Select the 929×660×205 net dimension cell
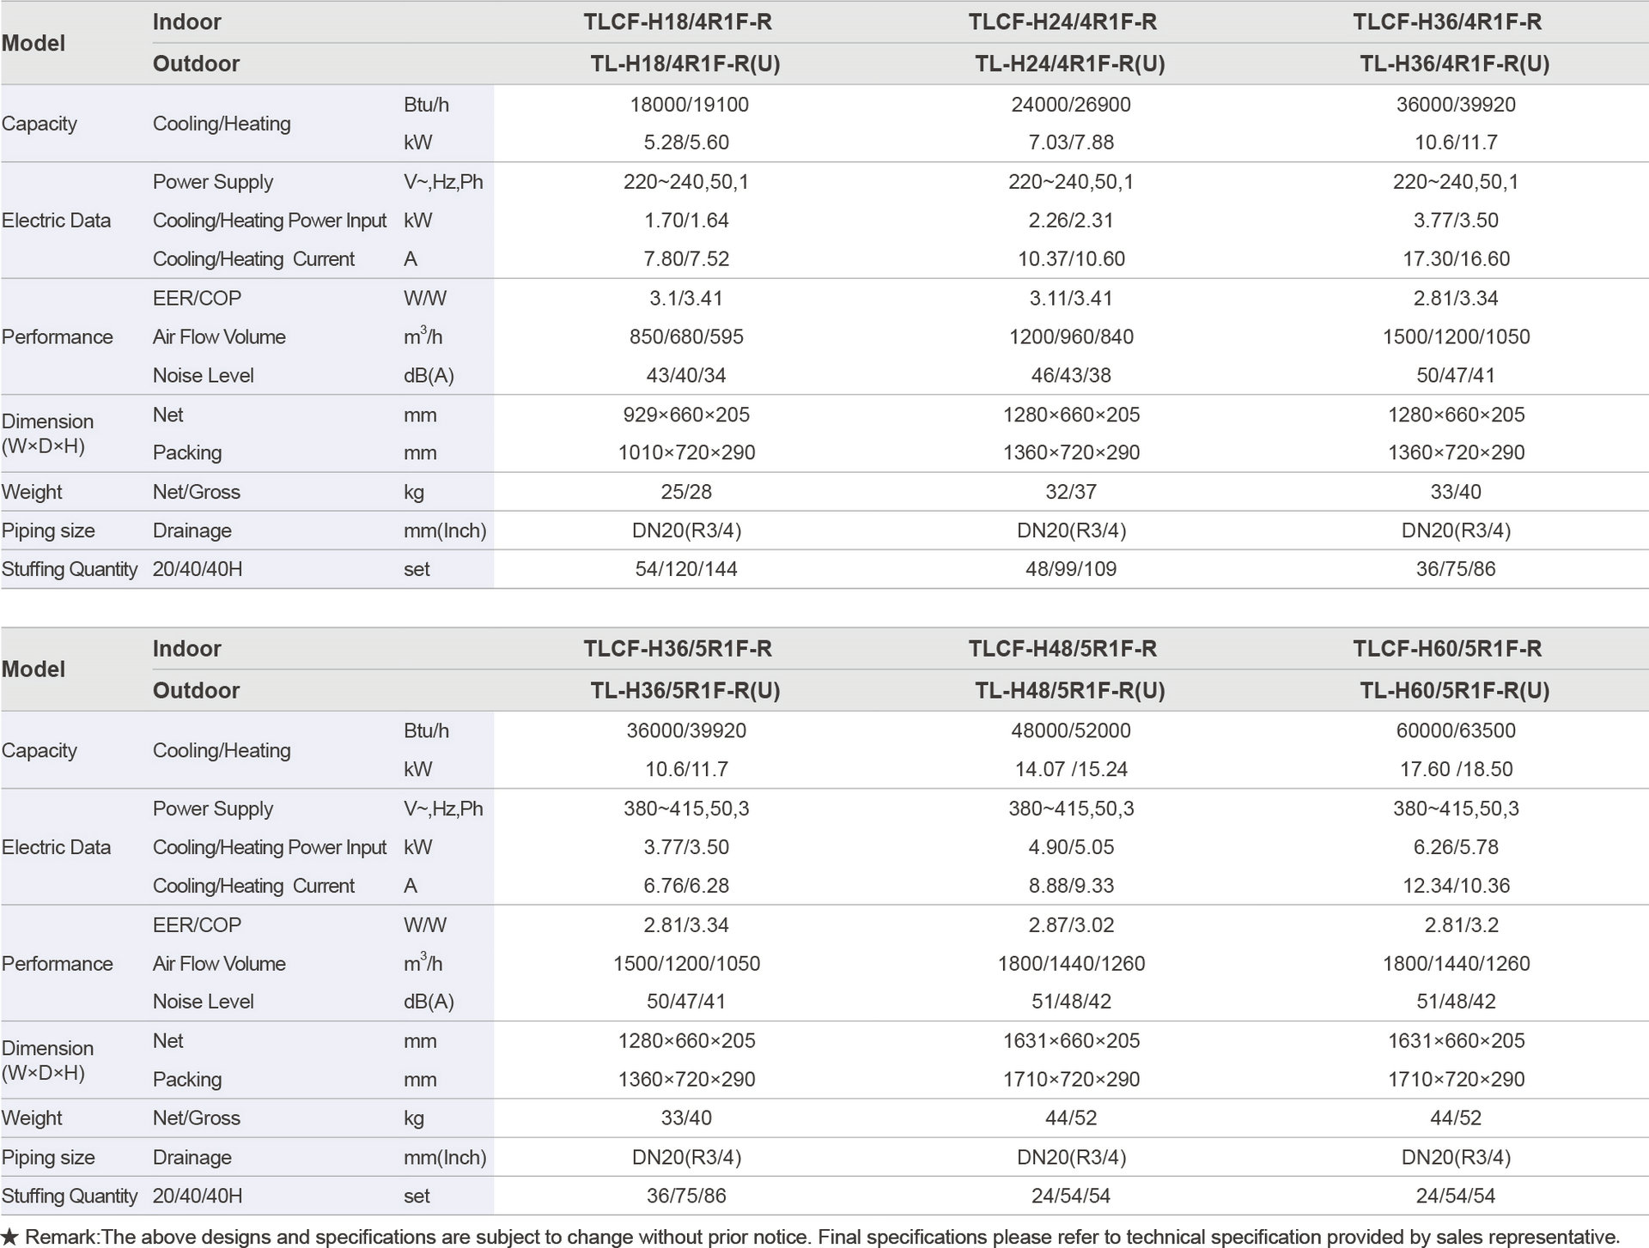The image size is (1649, 1248). point(686,415)
